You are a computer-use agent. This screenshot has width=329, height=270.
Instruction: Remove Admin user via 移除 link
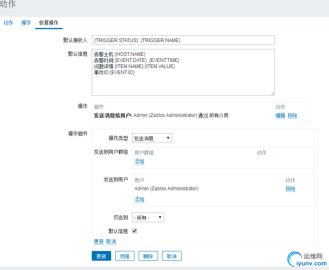click(290, 189)
